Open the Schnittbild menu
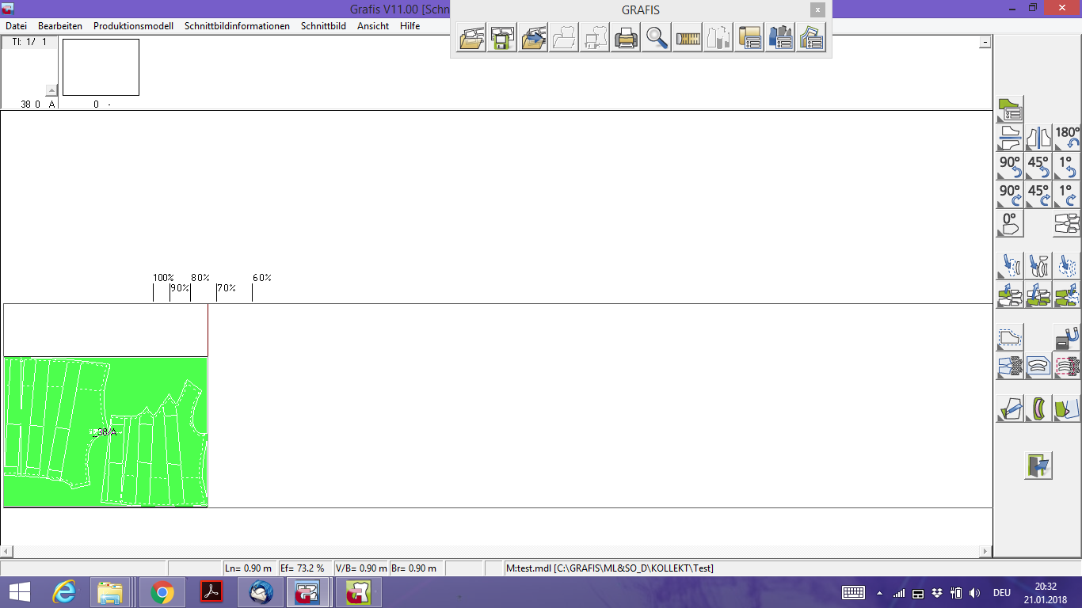 pos(323,26)
